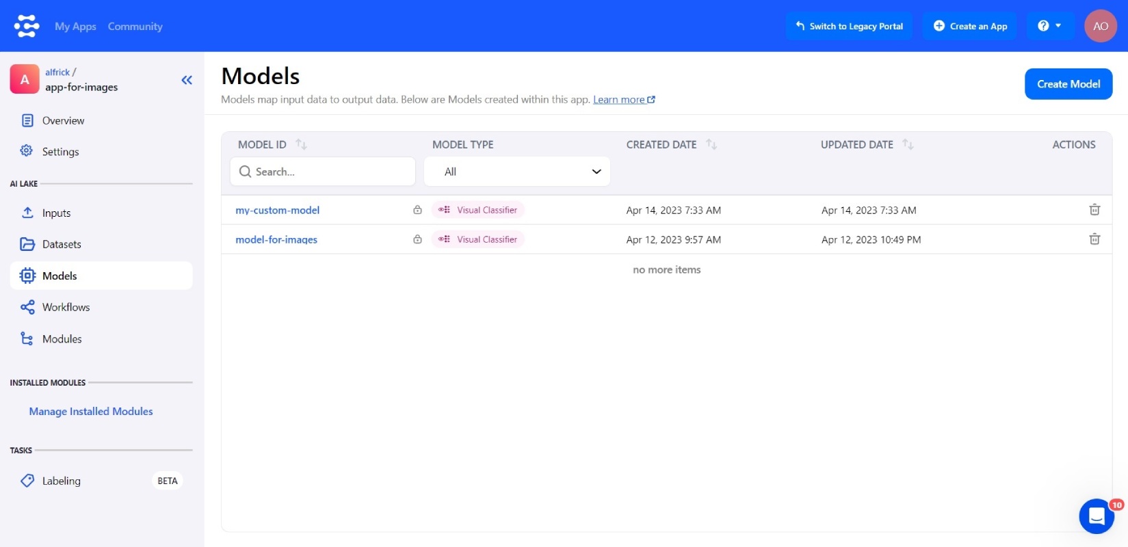Click Labeling tag icon
This screenshot has width=1128, height=547.
[x=27, y=481]
